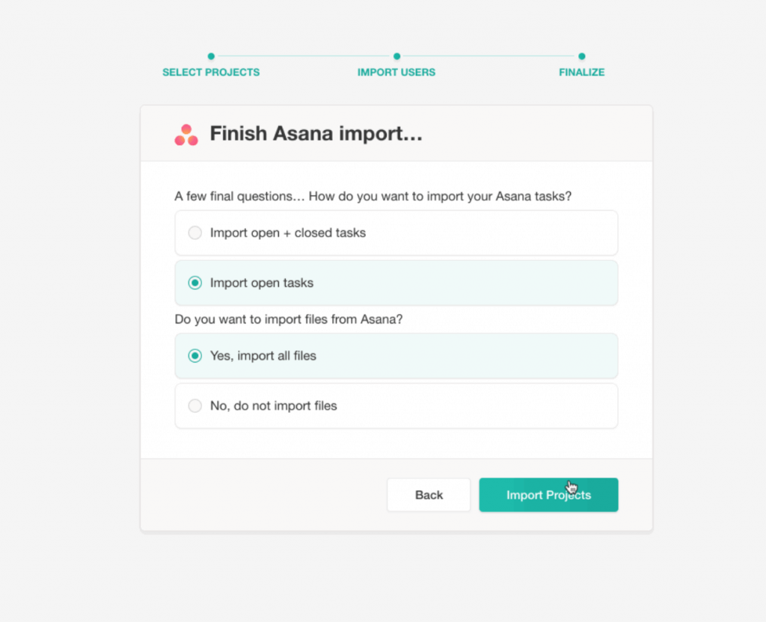This screenshot has width=766, height=622.
Task: Select the Import open tasks radio button
Action: click(x=195, y=283)
